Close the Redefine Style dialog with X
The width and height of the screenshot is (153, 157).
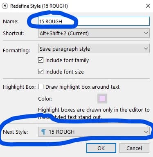point(148,6)
